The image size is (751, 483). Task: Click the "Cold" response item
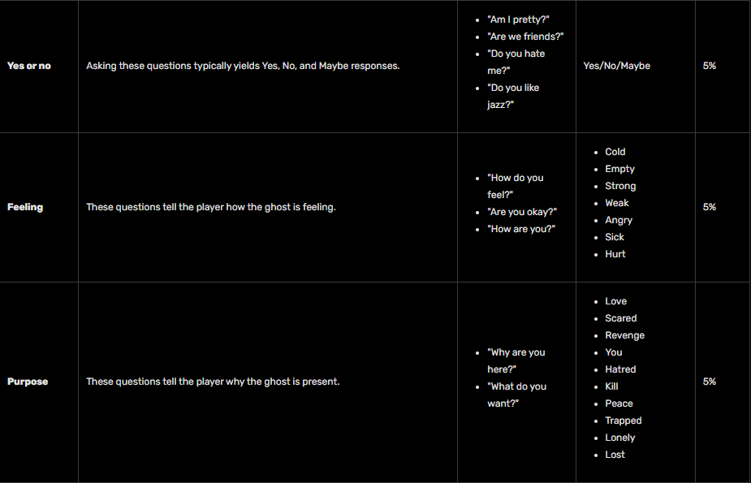point(615,152)
